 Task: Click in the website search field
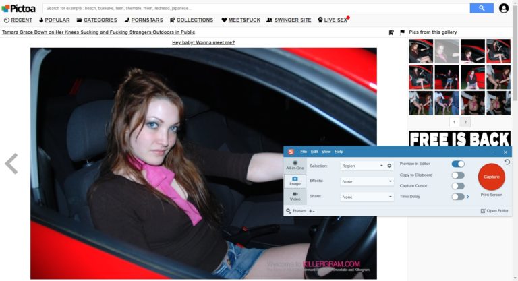click(x=256, y=8)
